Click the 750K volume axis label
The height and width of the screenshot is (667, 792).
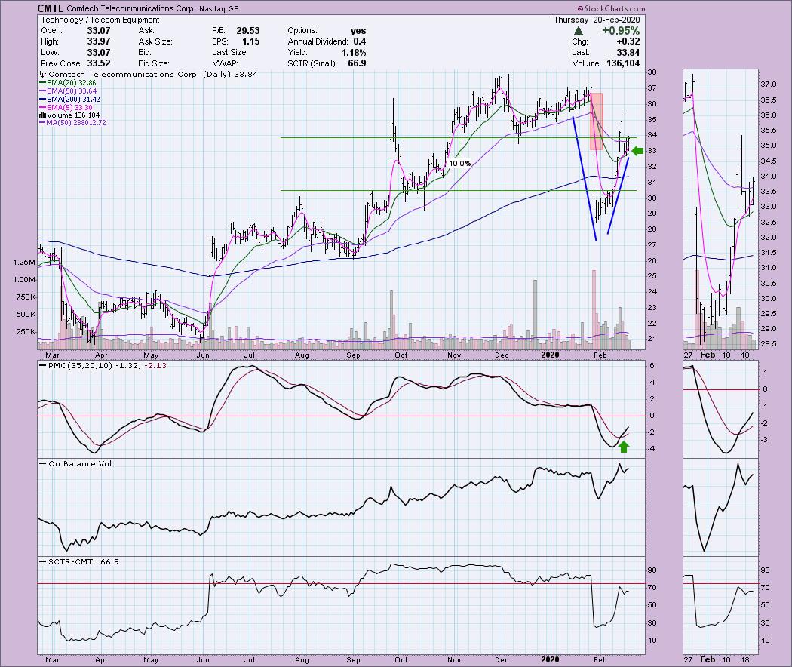[x=26, y=297]
